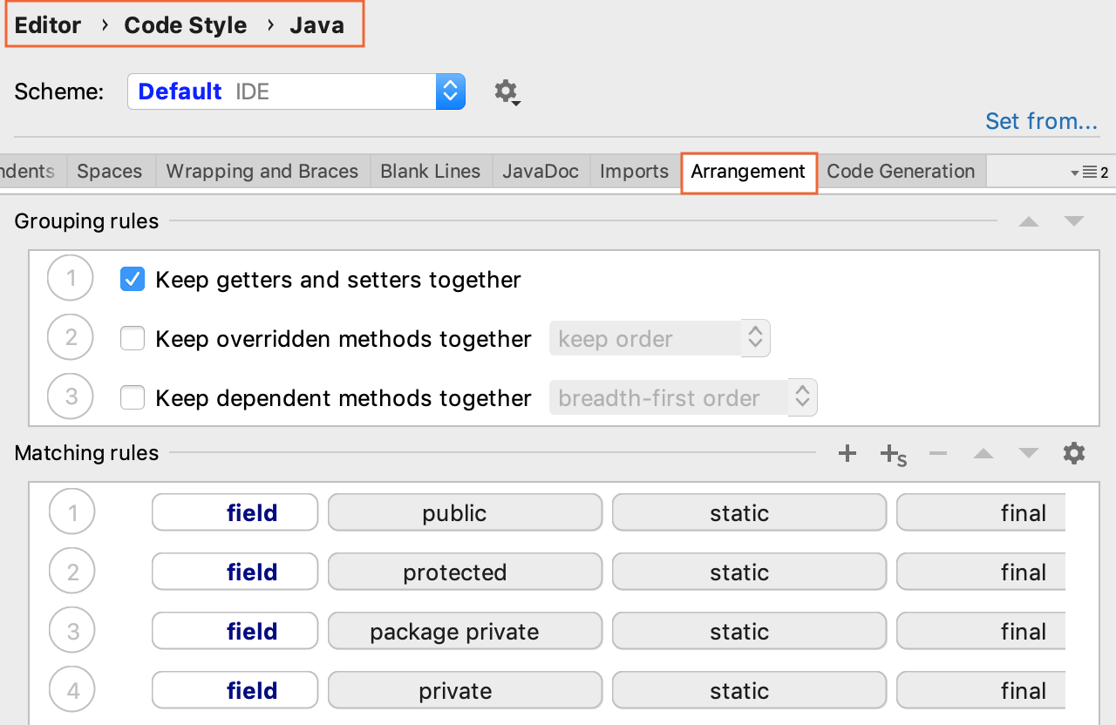Enable Keep dependent methods together
The width and height of the screenshot is (1116, 725).
[x=133, y=398]
